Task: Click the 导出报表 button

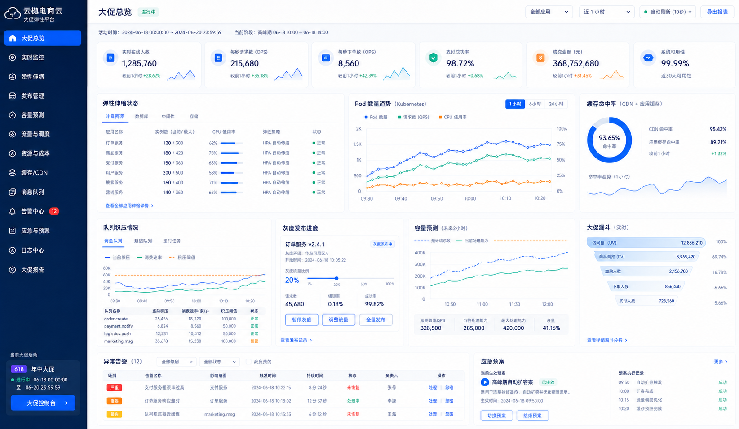Action: point(717,12)
